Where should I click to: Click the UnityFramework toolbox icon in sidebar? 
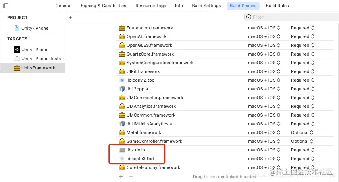(x=17, y=68)
